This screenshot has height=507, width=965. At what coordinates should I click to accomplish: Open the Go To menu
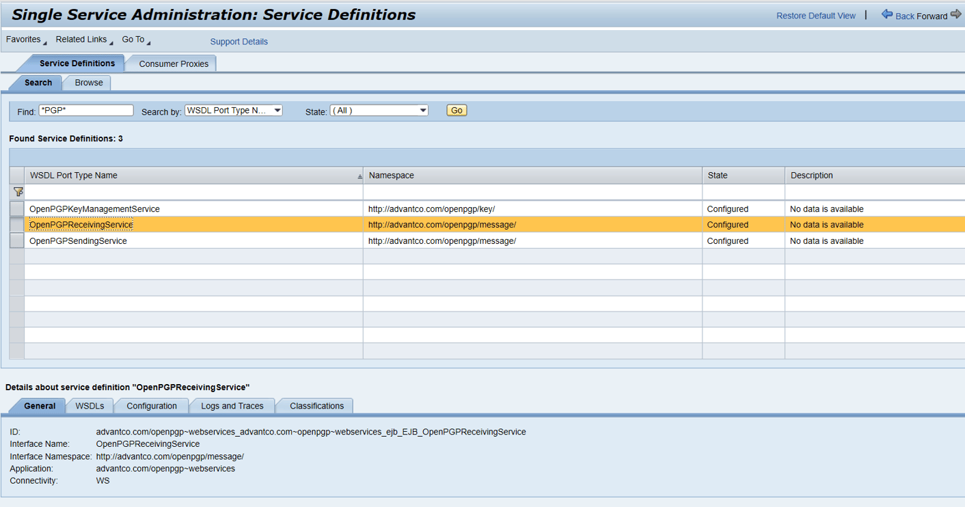[x=135, y=40]
